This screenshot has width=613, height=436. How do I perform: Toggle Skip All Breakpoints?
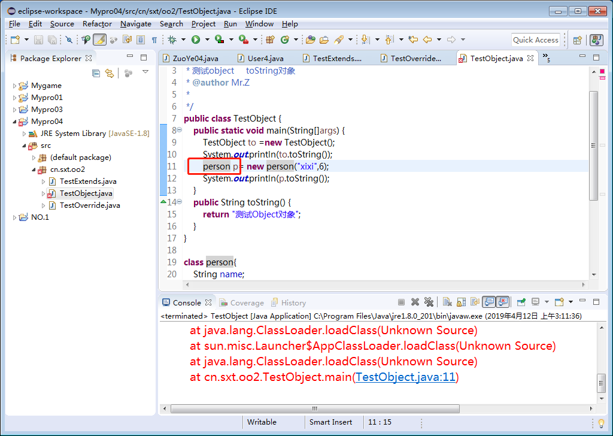click(69, 40)
